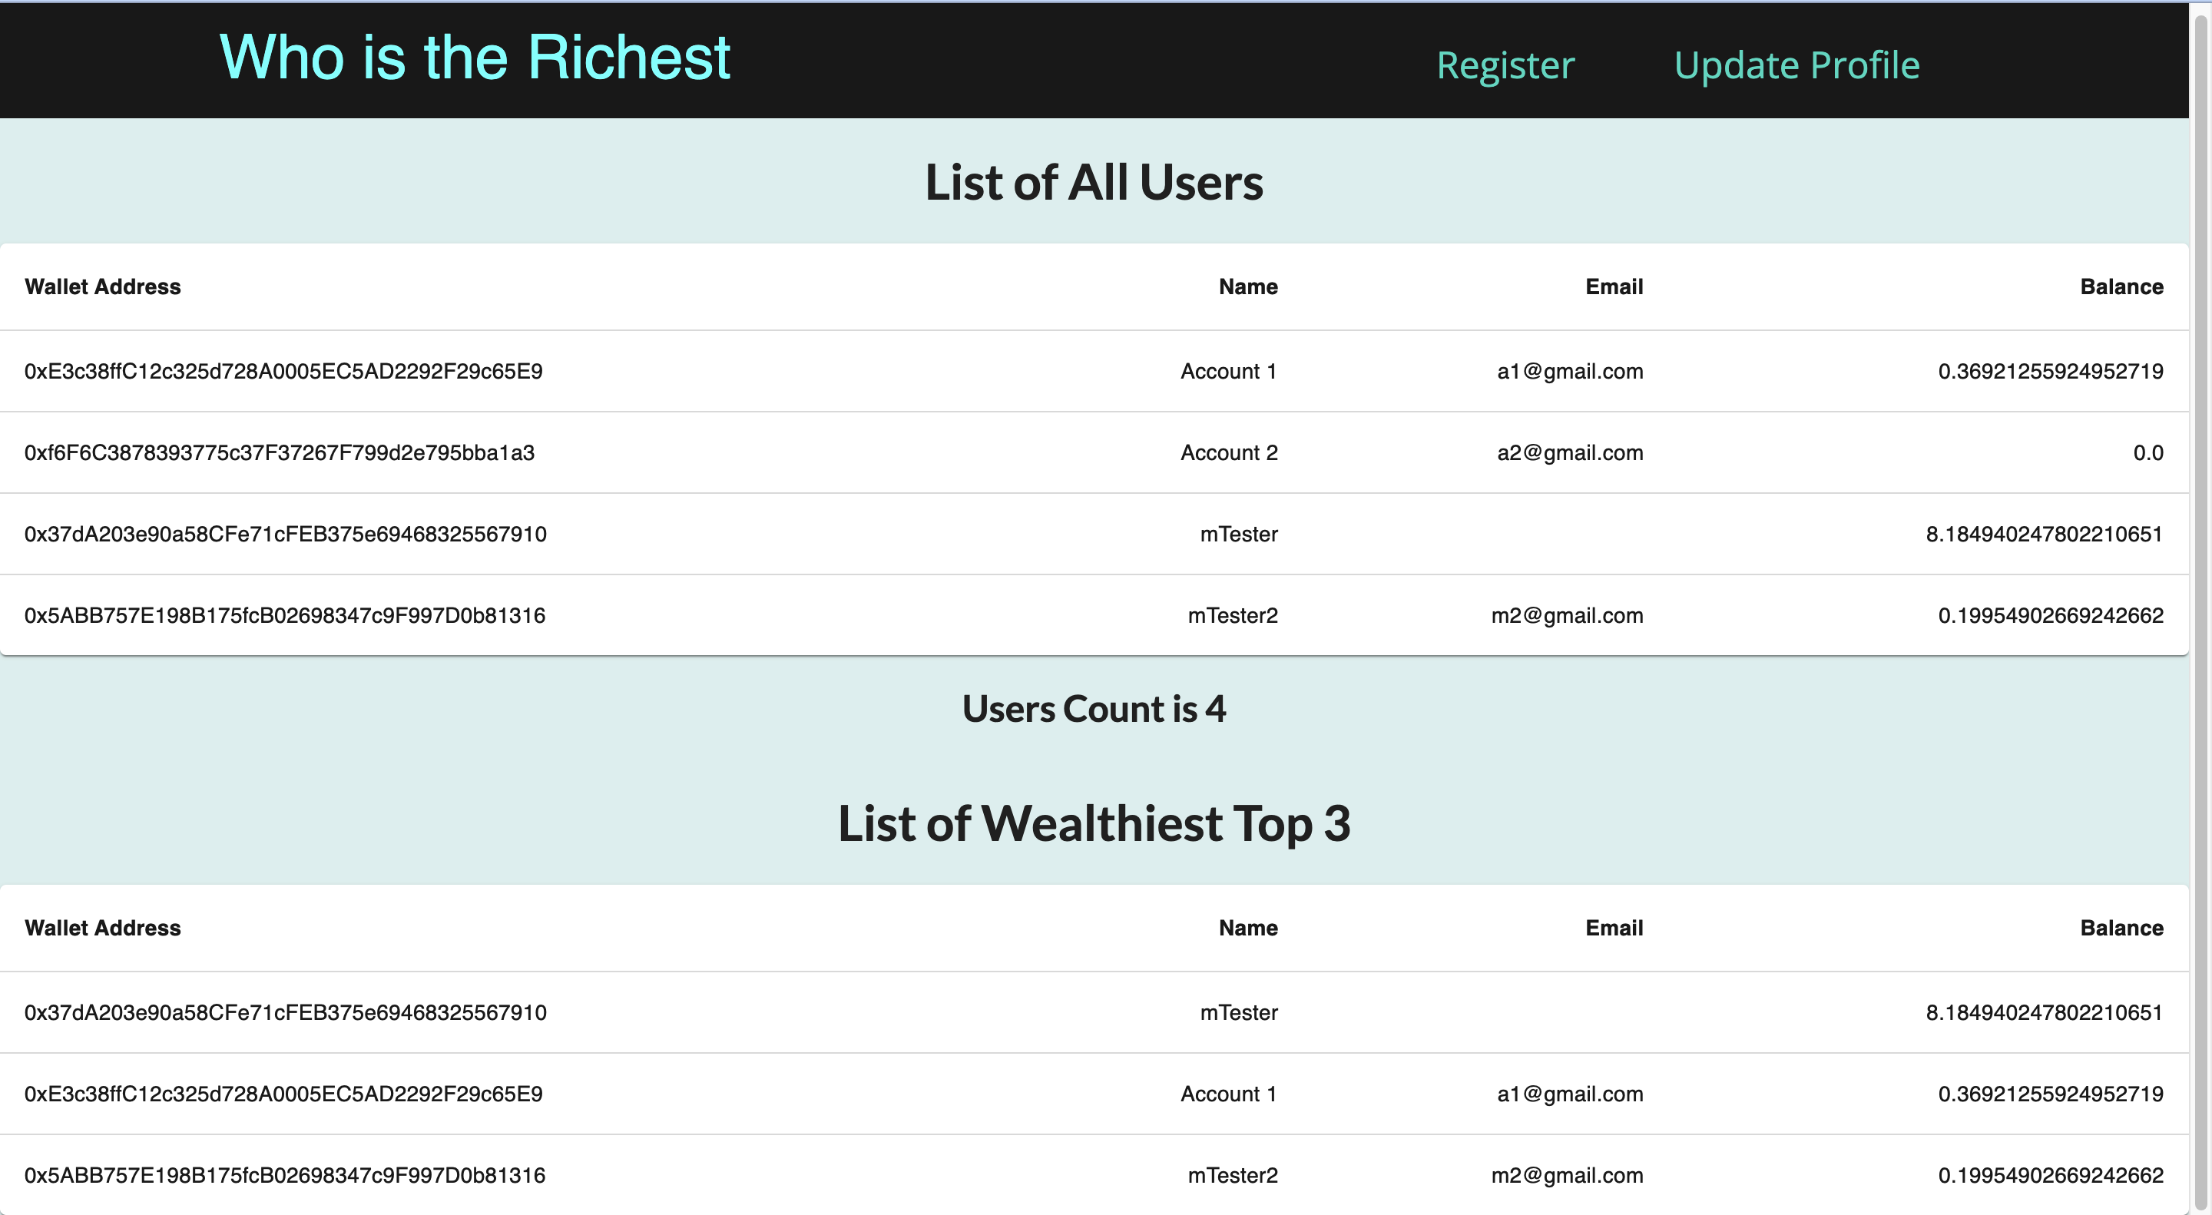Select the Account 1 row in all users

1106,371
